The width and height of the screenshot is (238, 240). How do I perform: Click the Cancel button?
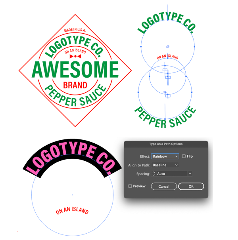coord(164,187)
